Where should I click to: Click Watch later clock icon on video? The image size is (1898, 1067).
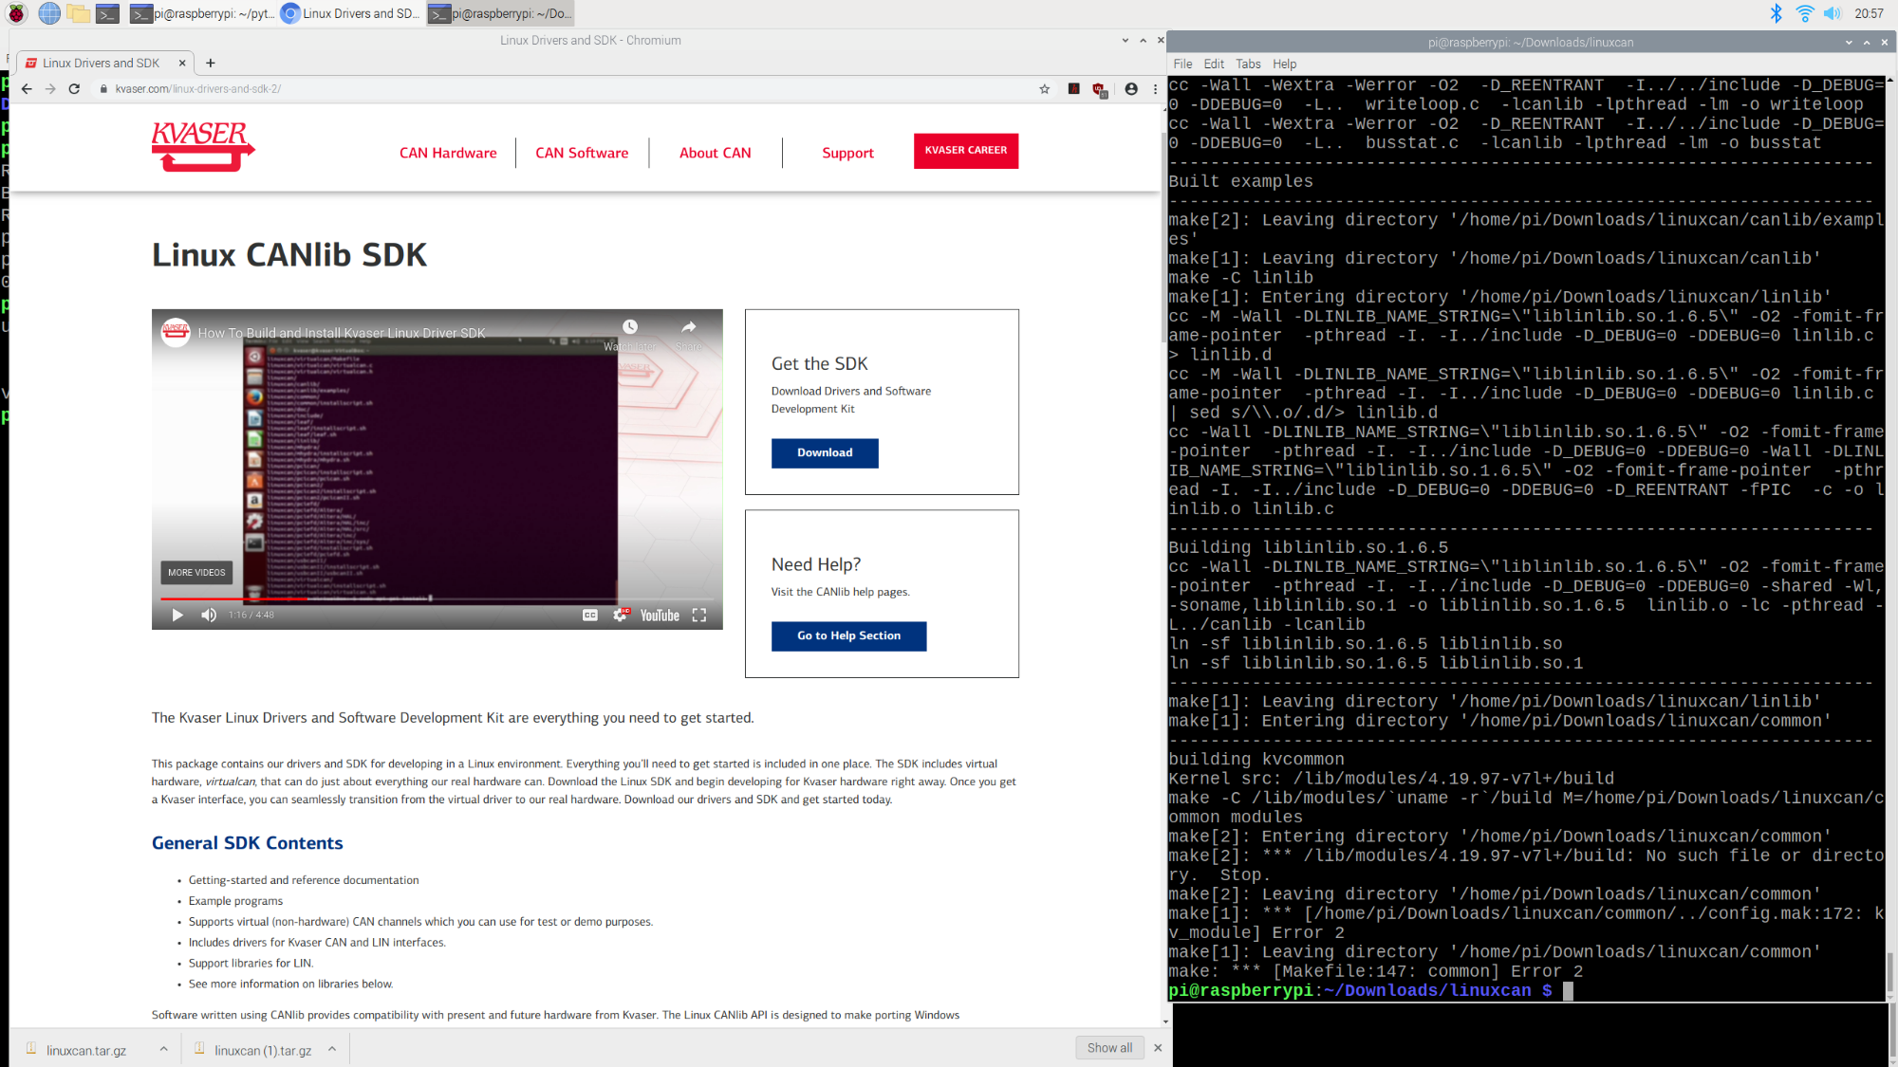630,327
